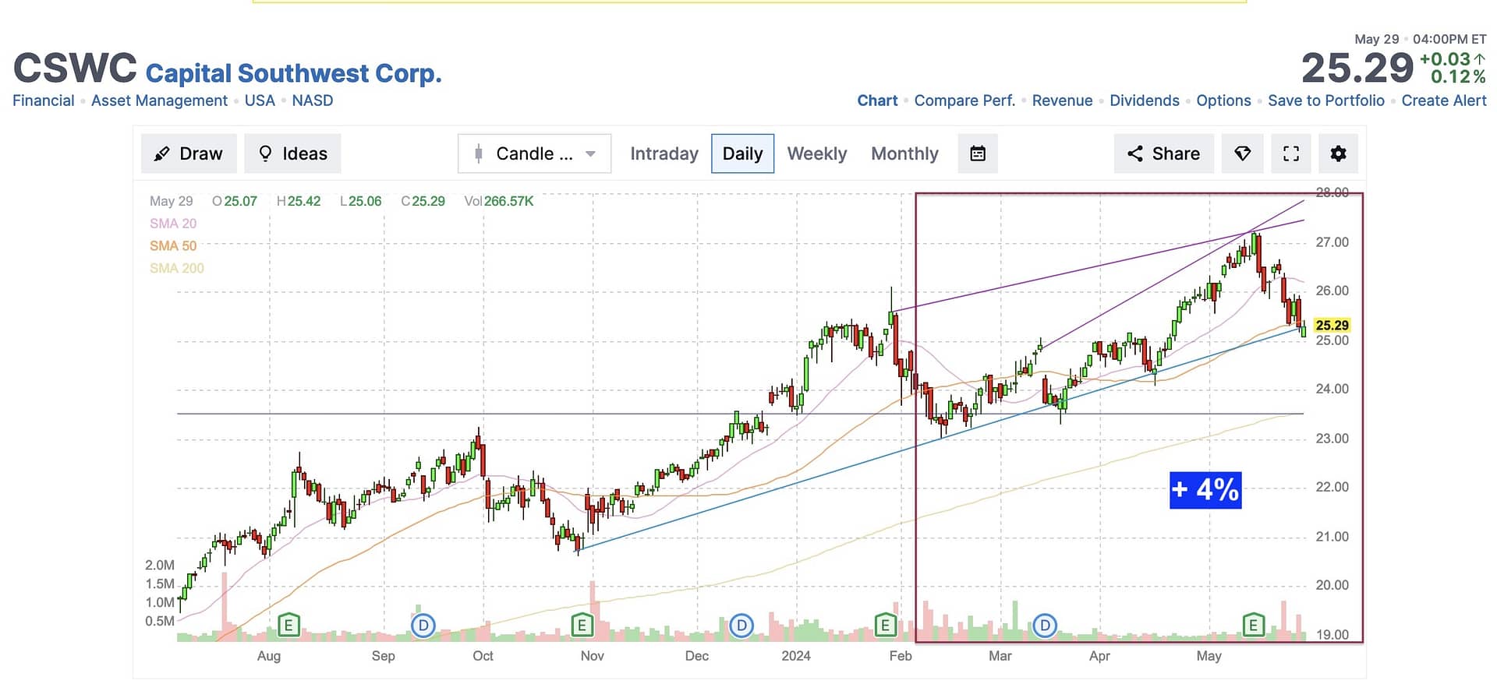Open the Options link

[1223, 100]
